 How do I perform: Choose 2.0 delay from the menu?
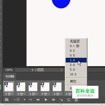[x=76, y=65]
